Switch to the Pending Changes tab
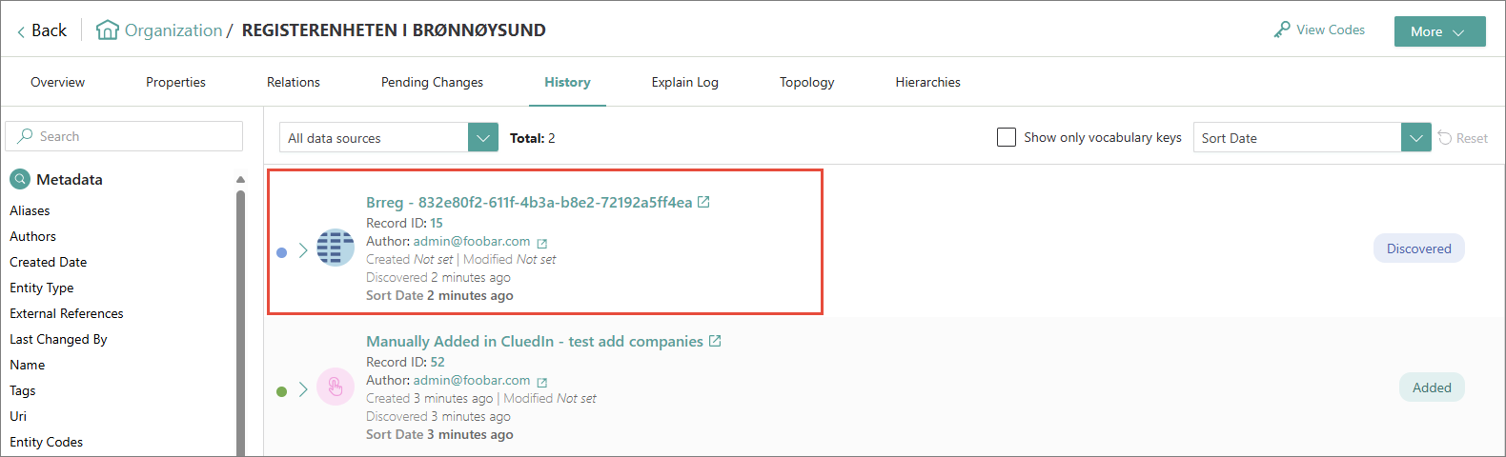Screen dimensions: 1506x457 [432, 82]
